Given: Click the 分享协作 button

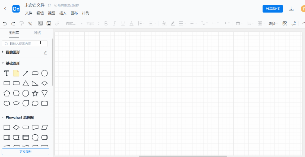Looking at the screenshot, I should [273, 9].
